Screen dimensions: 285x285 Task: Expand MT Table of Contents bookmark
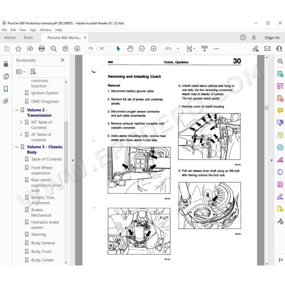pos(21,122)
